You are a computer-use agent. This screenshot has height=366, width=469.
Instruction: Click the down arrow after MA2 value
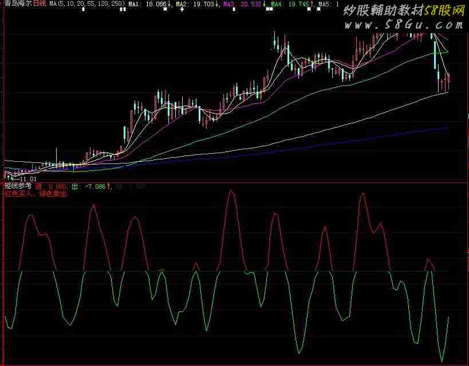(217, 4)
